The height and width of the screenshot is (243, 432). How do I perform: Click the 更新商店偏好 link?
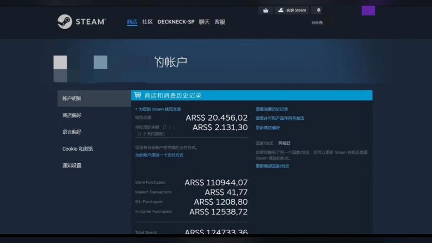(268, 127)
